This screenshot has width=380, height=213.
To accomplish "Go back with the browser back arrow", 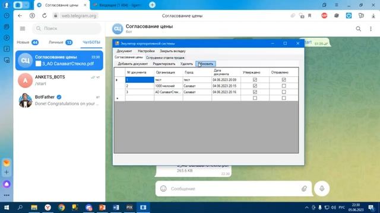I will pos(20,16).
